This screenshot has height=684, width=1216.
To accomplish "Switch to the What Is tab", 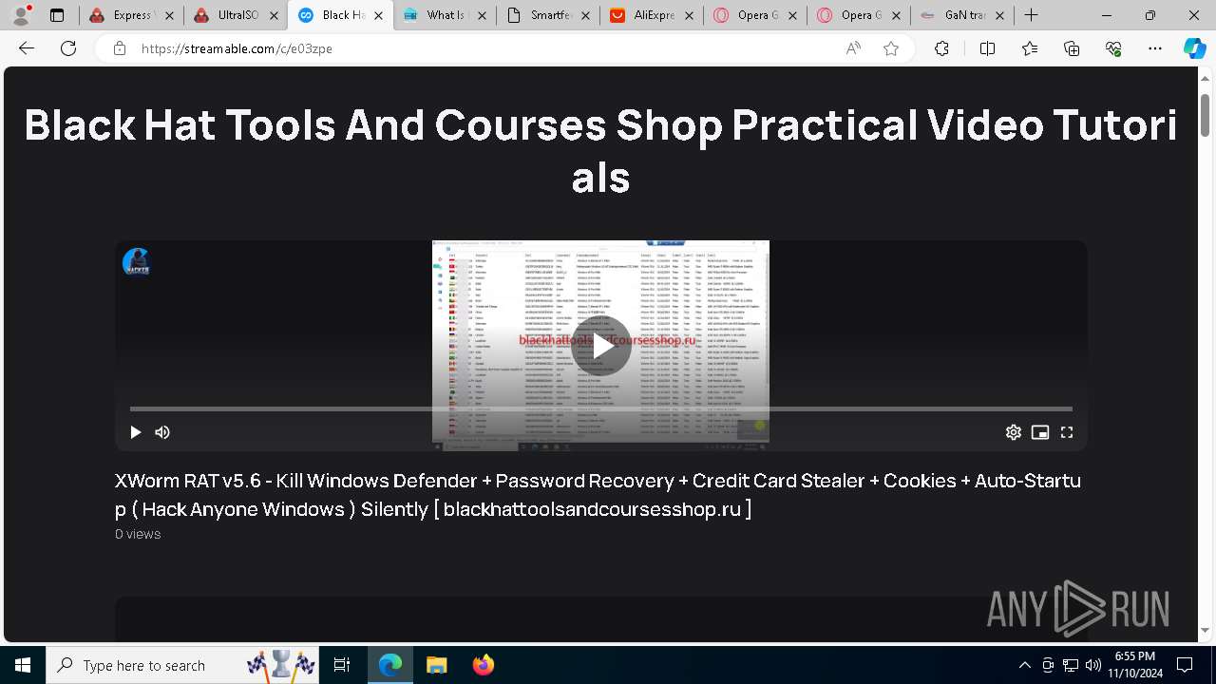I will tap(445, 15).
